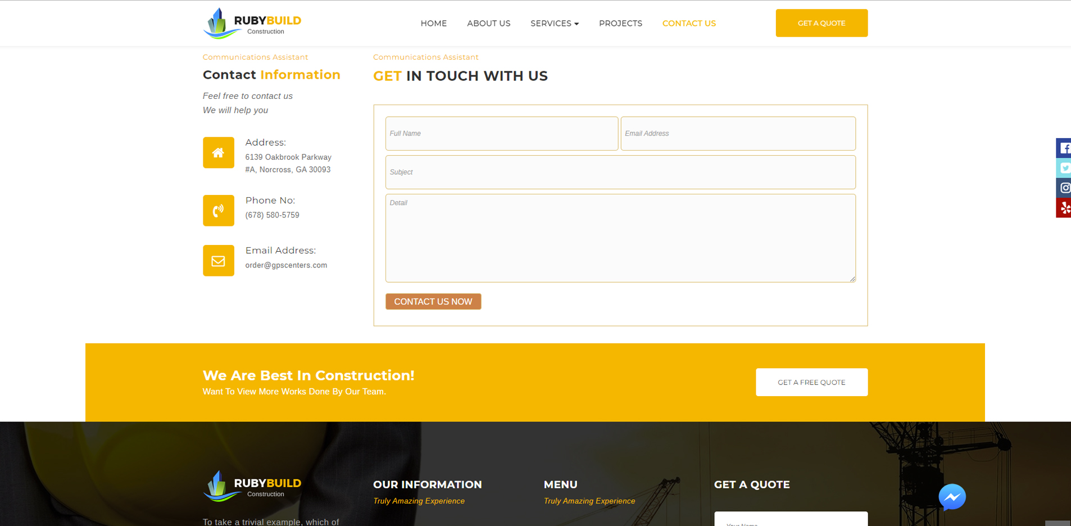Click Get A Free Quote button

coord(811,382)
